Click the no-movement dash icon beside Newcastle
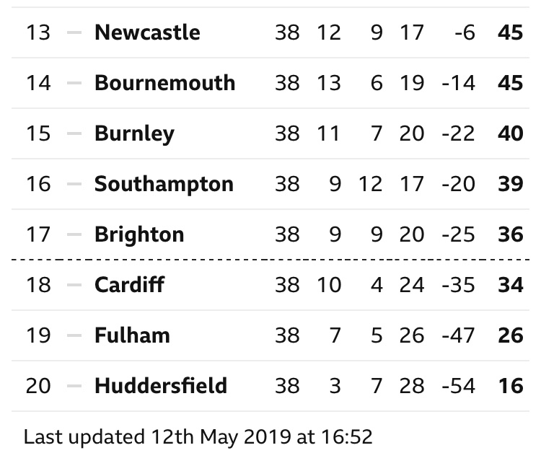 74,32
